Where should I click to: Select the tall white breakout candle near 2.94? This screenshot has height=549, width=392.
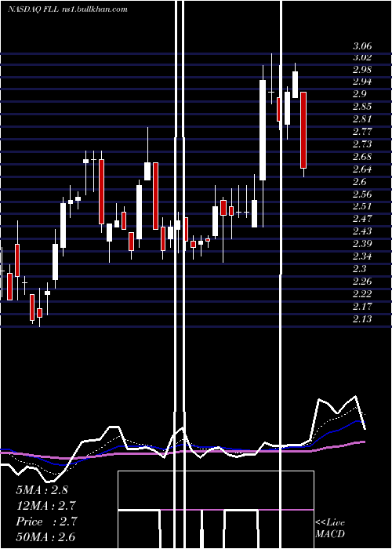click(x=263, y=130)
